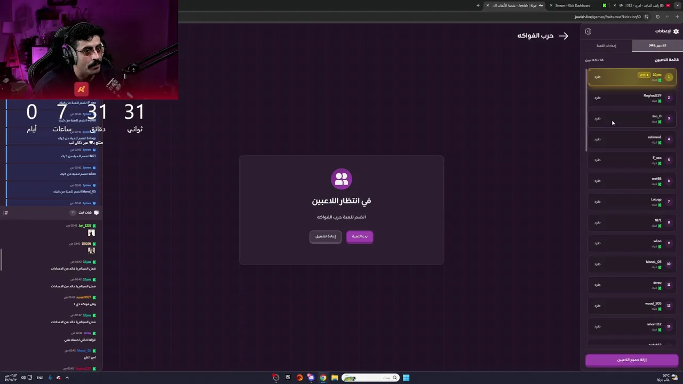This screenshot has height=384, width=683.
Task: Open Discord from the taskbar
Action: 311,378
